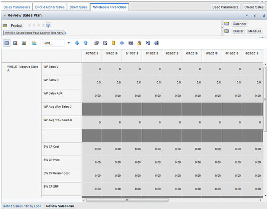This screenshot has height=210, width=268.
Task: Click the horizontal scrollbar thumb
Action: (x=128, y=200)
